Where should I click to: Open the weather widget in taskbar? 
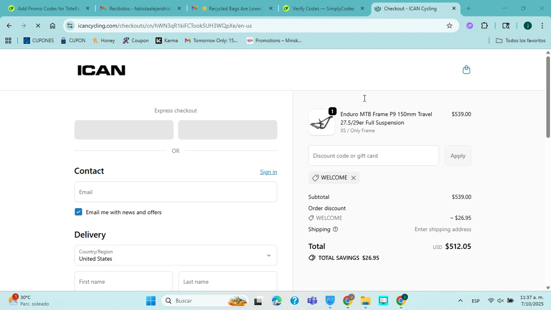tap(29, 300)
